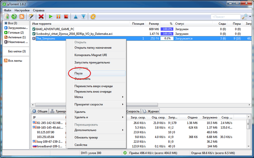The width and height of the screenshot is (254, 158).
Task: Switch to the Скорость tab
Action: pos(133,111)
